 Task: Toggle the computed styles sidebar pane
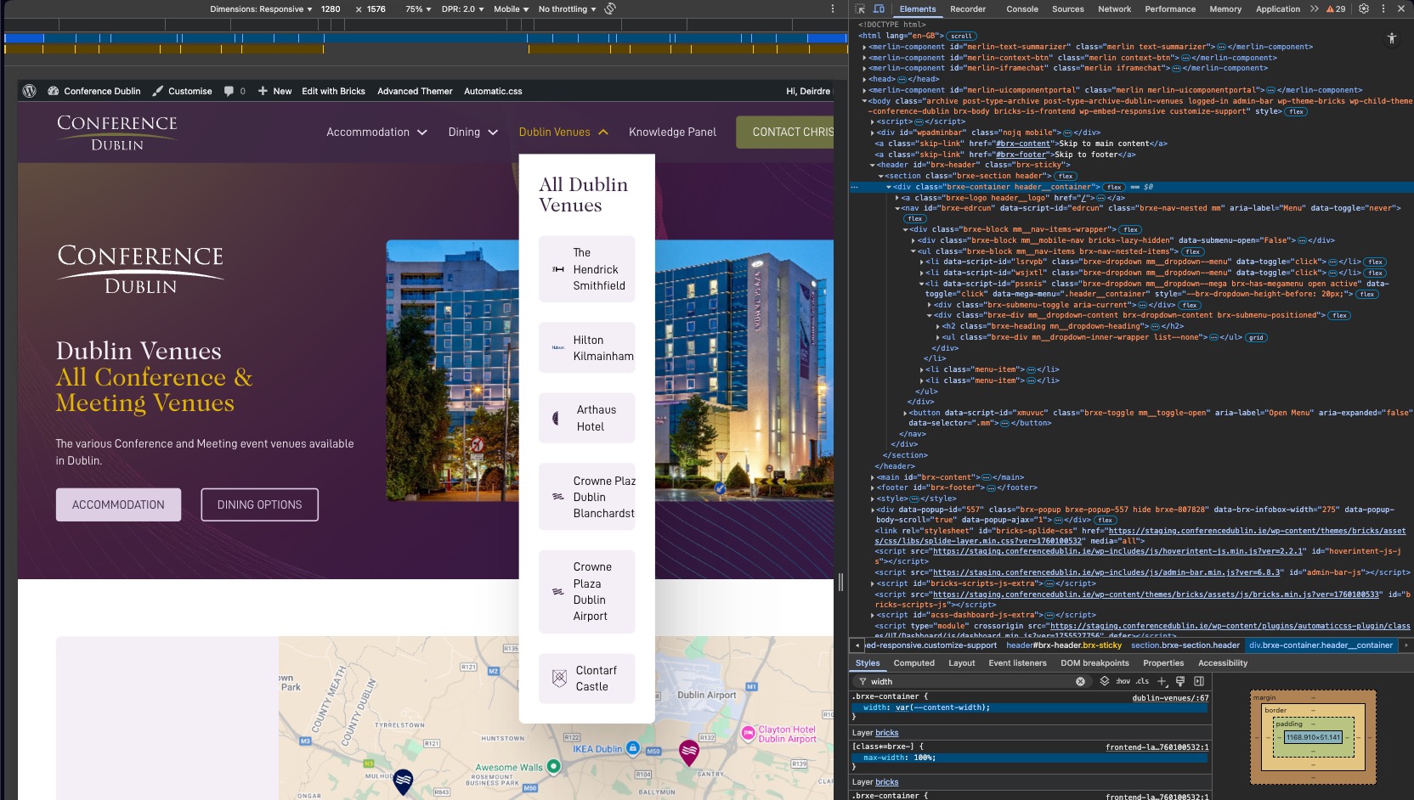click(1199, 681)
